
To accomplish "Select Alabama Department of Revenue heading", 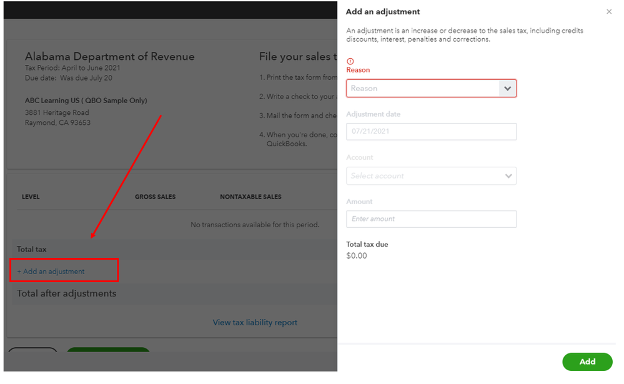I will pos(110,56).
